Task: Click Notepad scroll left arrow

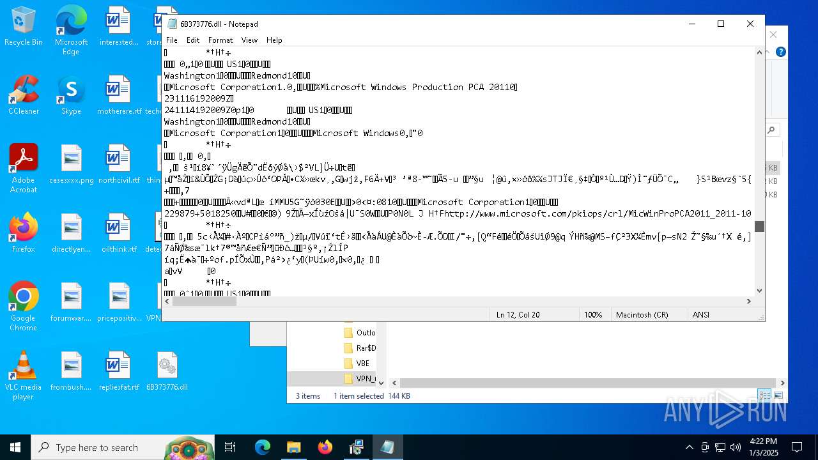Action: click(167, 301)
